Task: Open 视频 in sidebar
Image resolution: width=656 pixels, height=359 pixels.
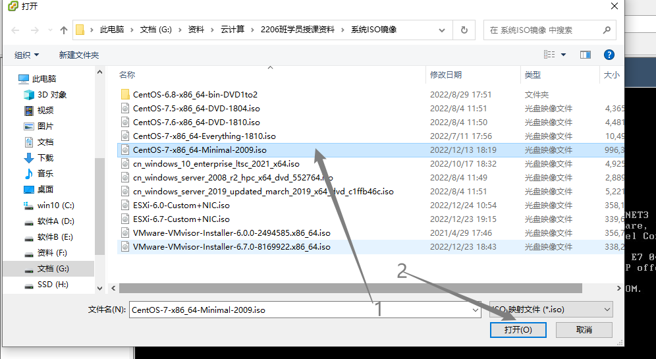Action: coord(45,111)
